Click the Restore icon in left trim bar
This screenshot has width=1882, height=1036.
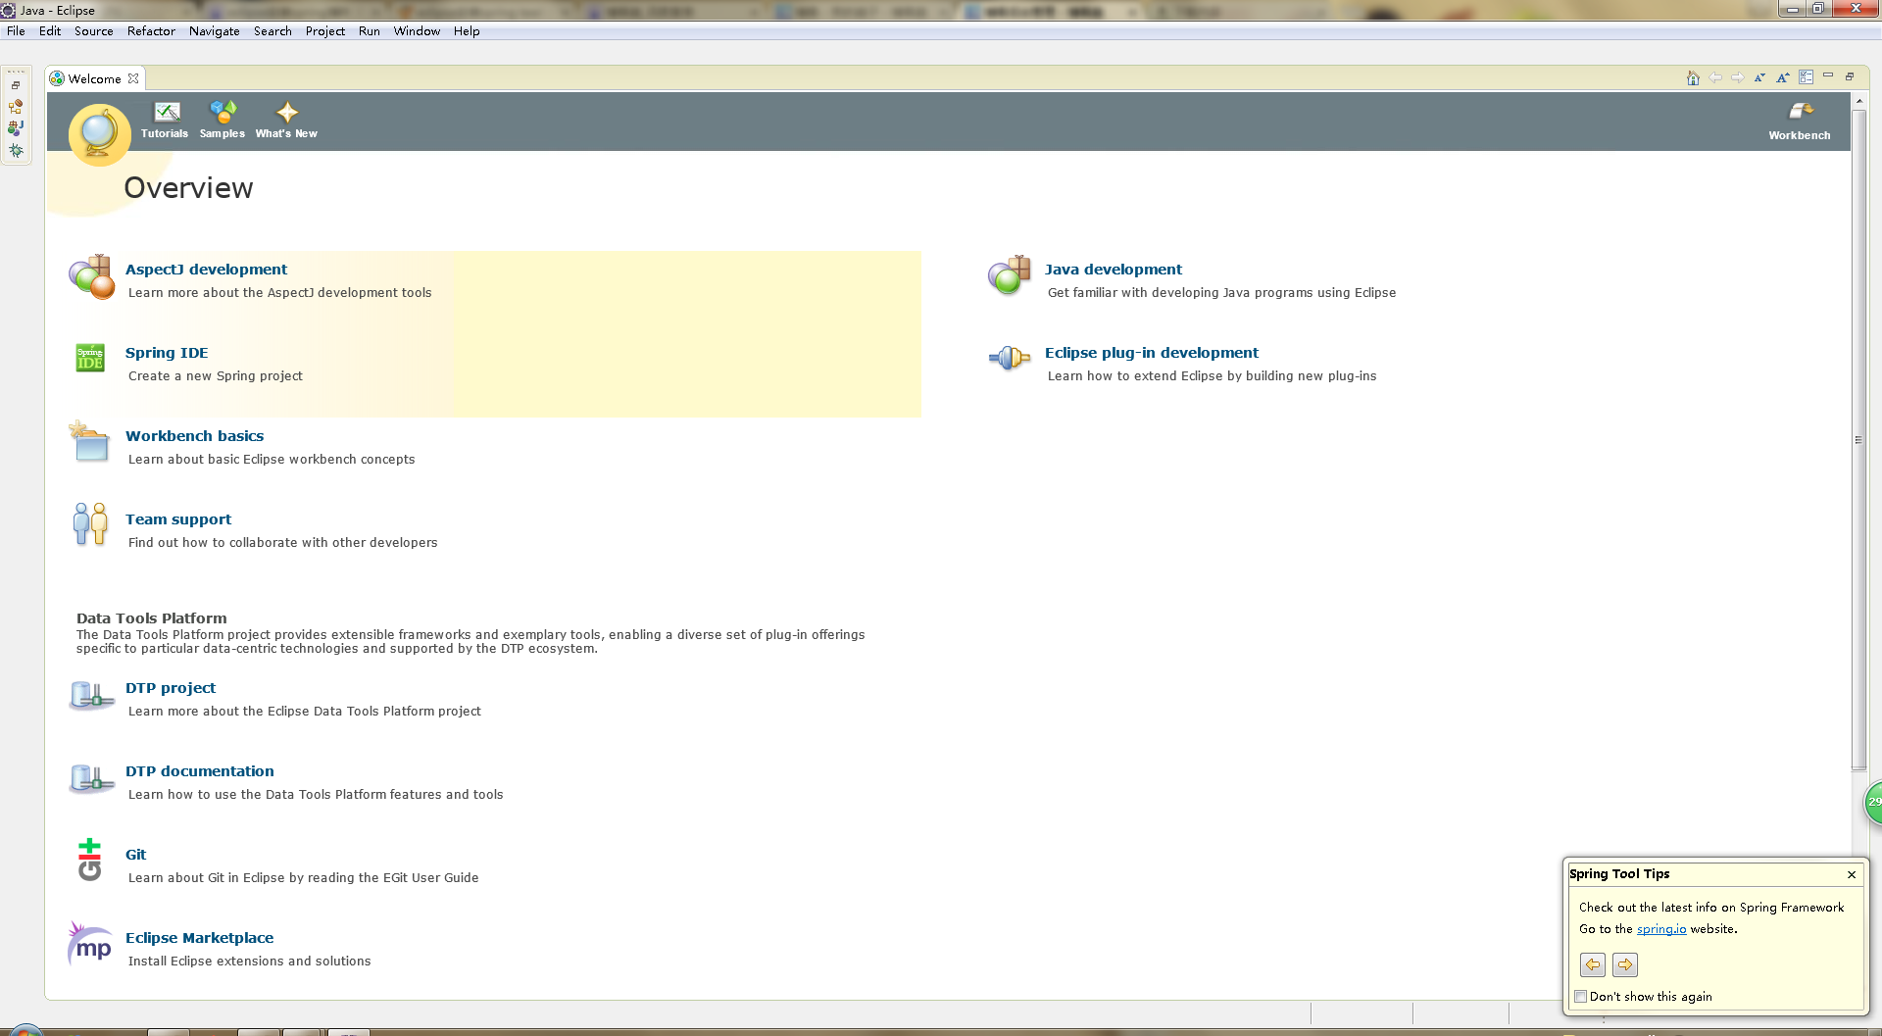tap(16, 85)
